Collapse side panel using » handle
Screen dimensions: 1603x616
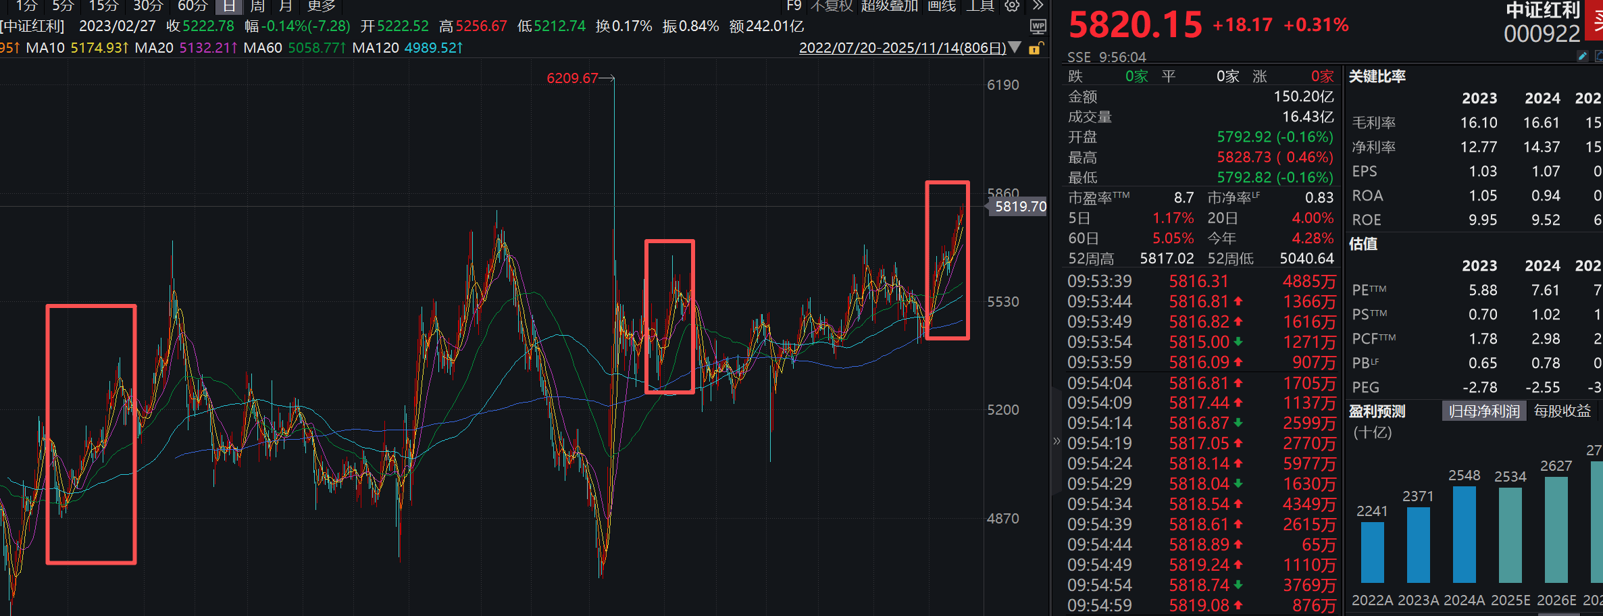[1057, 441]
